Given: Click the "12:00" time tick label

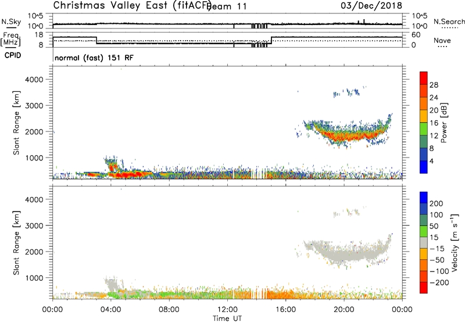Looking at the screenshot, I should click(227, 310).
